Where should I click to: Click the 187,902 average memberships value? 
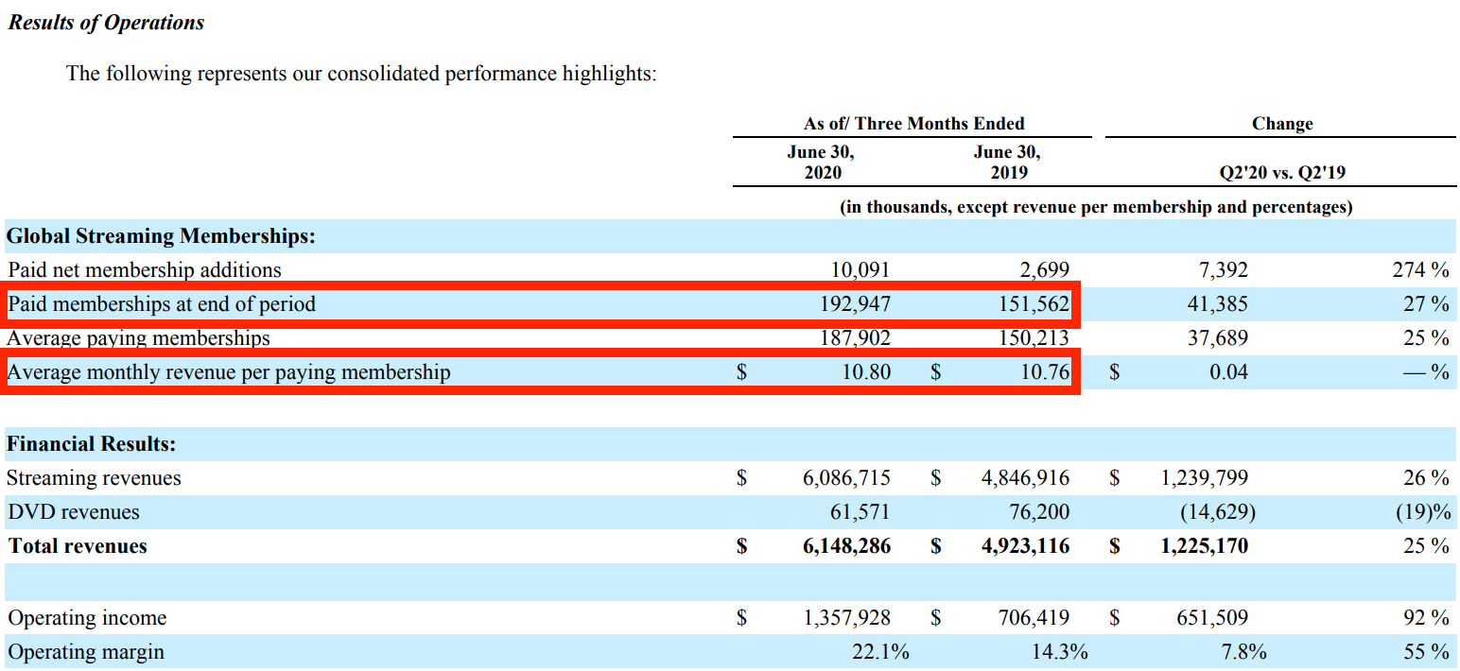click(855, 338)
